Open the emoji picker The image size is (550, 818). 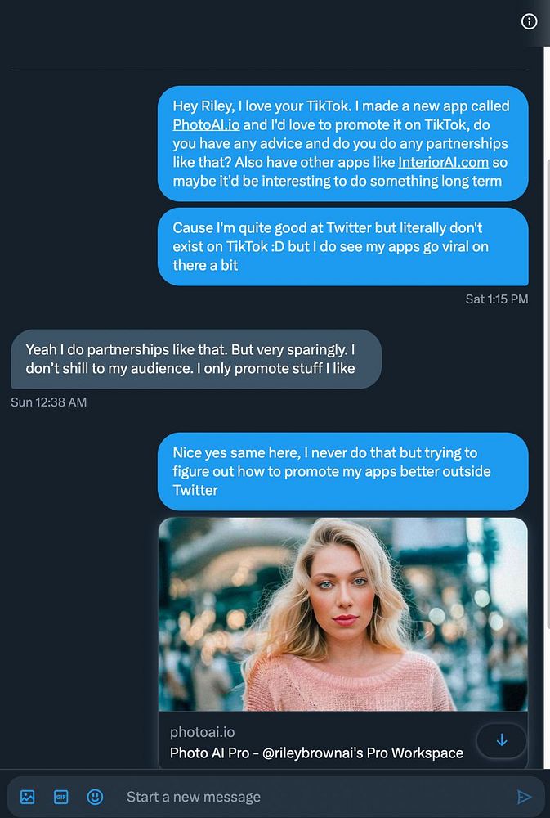(x=95, y=797)
